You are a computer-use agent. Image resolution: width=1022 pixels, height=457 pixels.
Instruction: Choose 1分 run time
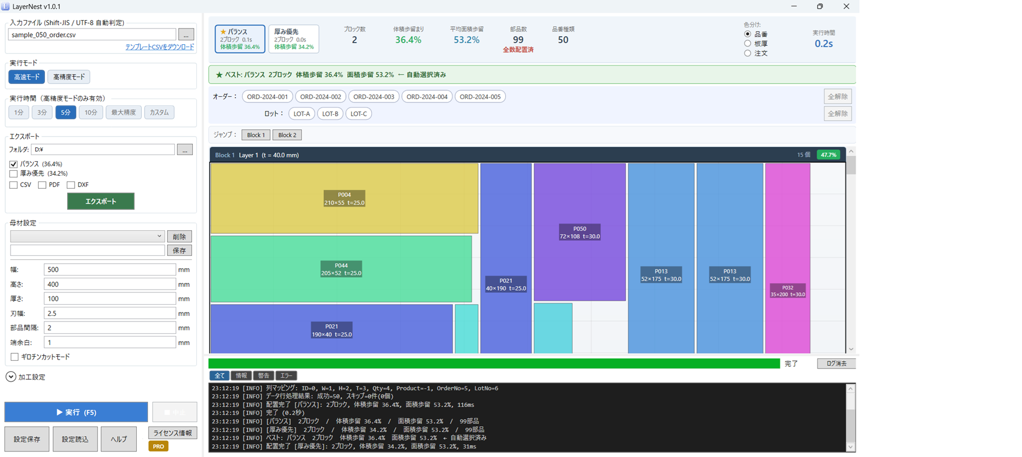pos(19,113)
